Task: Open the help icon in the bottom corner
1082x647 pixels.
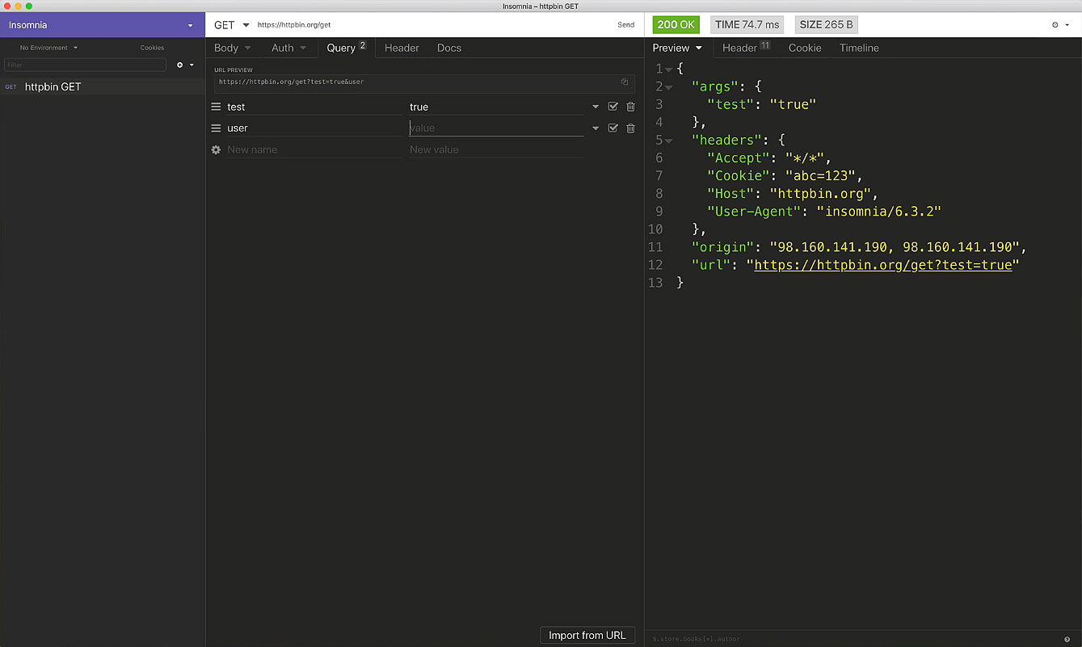Action: (1067, 639)
